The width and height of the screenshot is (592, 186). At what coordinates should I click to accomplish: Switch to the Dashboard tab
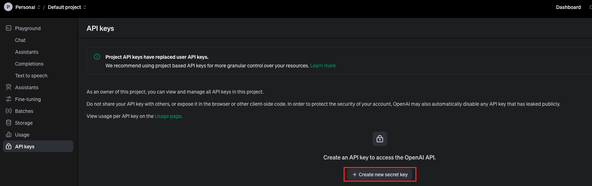568,7
